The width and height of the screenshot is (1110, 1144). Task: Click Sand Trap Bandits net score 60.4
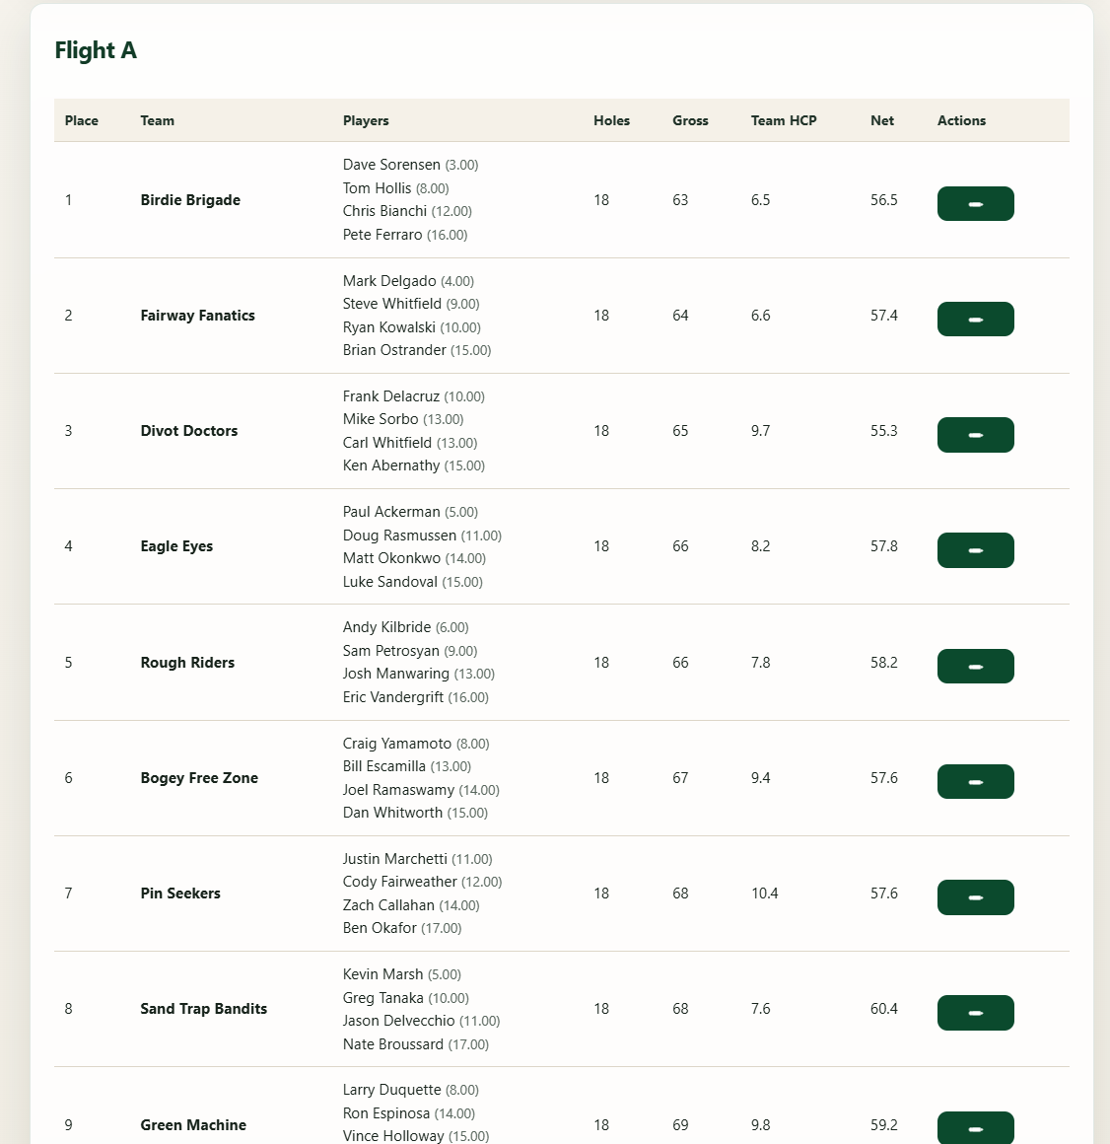tap(884, 1008)
